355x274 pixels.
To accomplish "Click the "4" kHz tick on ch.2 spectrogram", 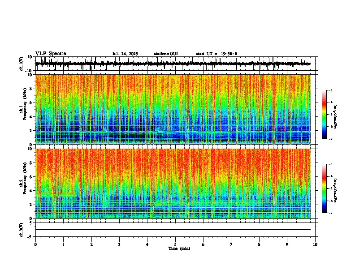I will tap(31, 191).
